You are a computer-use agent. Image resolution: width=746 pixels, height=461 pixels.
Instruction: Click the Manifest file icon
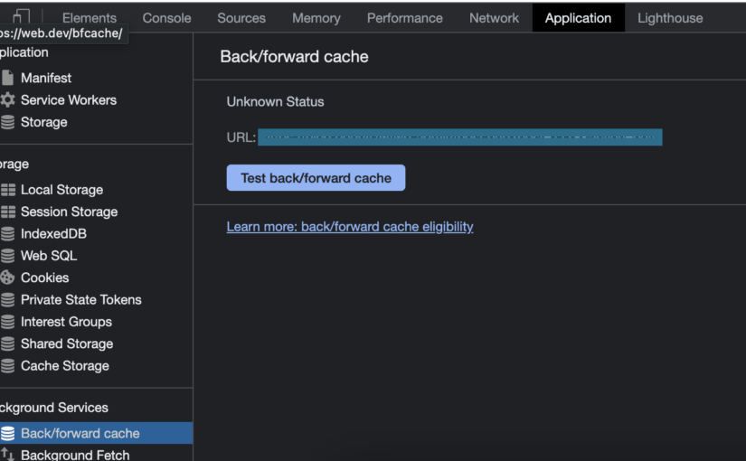point(8,78)
